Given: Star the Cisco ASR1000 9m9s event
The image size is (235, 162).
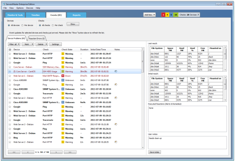Looking at the screenshot, I should click(x=10, y=102).
